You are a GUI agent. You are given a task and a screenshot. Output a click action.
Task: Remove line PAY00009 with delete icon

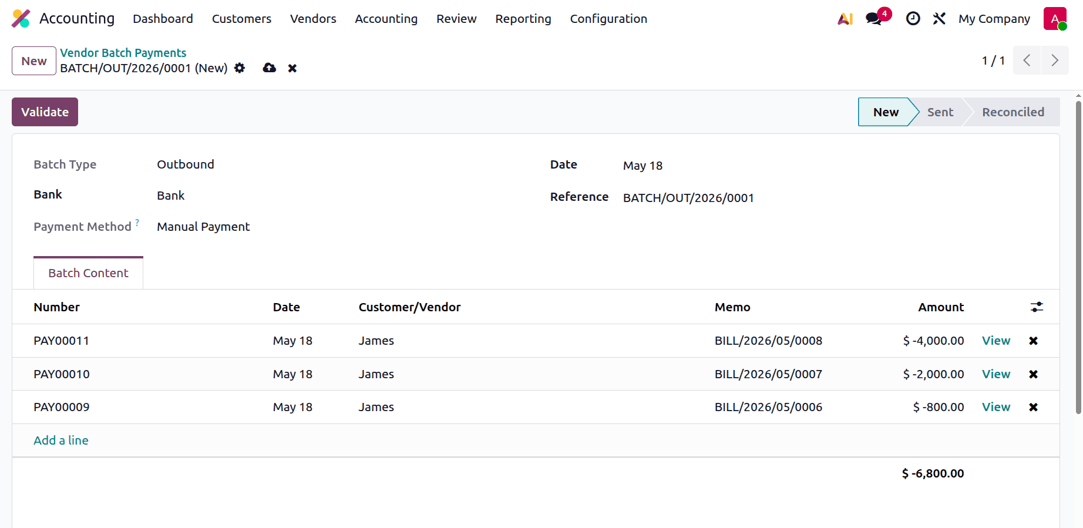point(1034,407)
